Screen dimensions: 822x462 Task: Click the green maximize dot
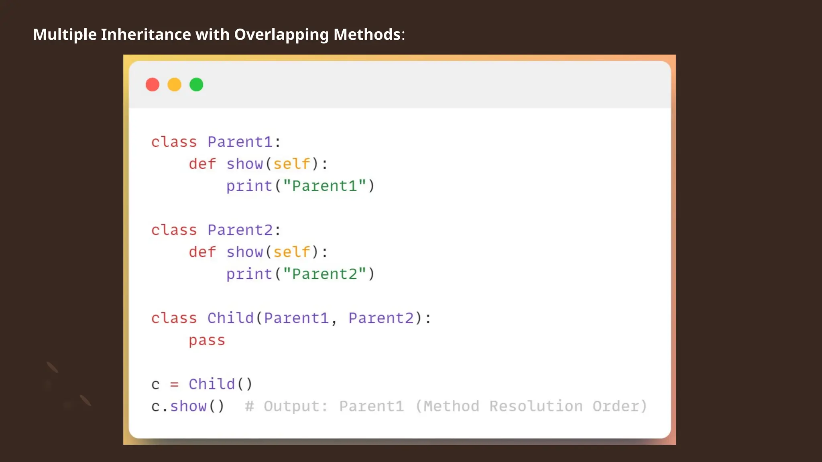pyautogui.click(x=196, y=85)
